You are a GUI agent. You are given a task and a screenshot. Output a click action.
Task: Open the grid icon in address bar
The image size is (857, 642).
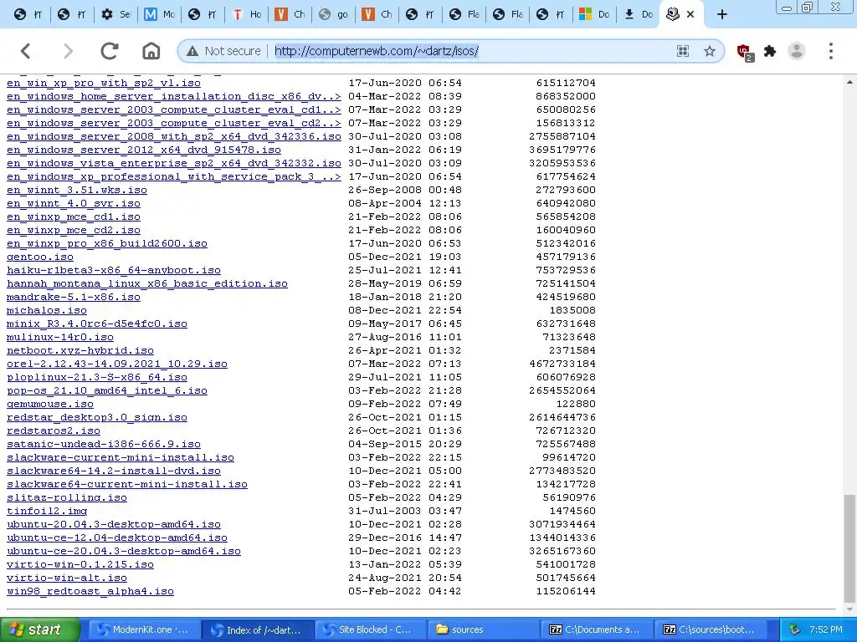click(x=683, y=51)
